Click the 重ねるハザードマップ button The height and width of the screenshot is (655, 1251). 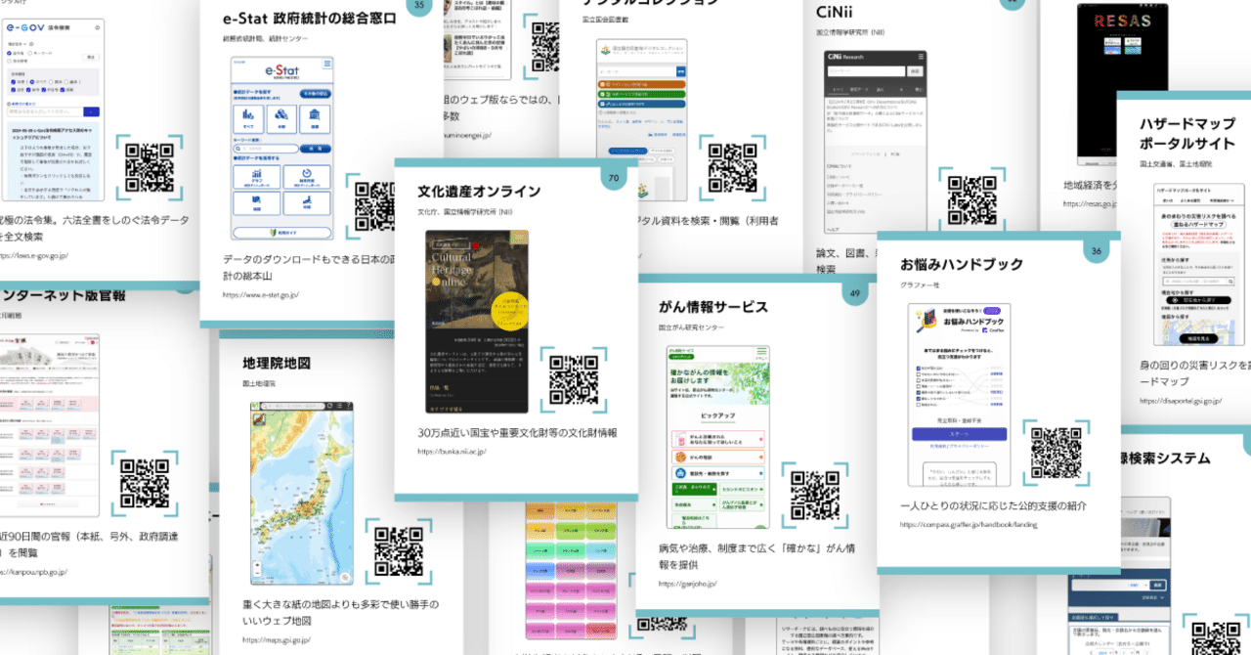(x=1198, y=225)
